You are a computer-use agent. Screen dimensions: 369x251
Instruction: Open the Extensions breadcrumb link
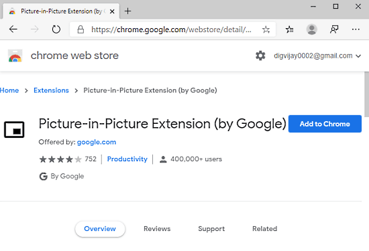coord(51,90)
